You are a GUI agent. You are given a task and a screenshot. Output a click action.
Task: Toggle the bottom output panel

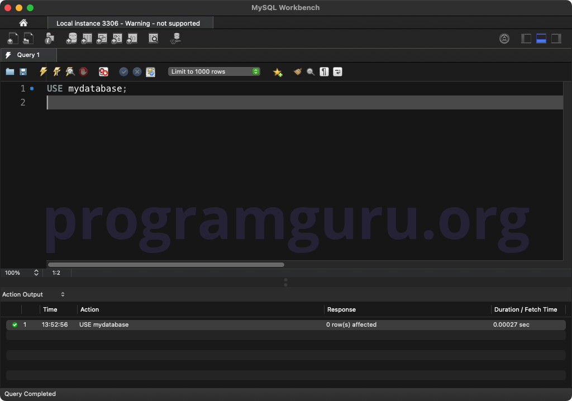click(x=541, y=39)
